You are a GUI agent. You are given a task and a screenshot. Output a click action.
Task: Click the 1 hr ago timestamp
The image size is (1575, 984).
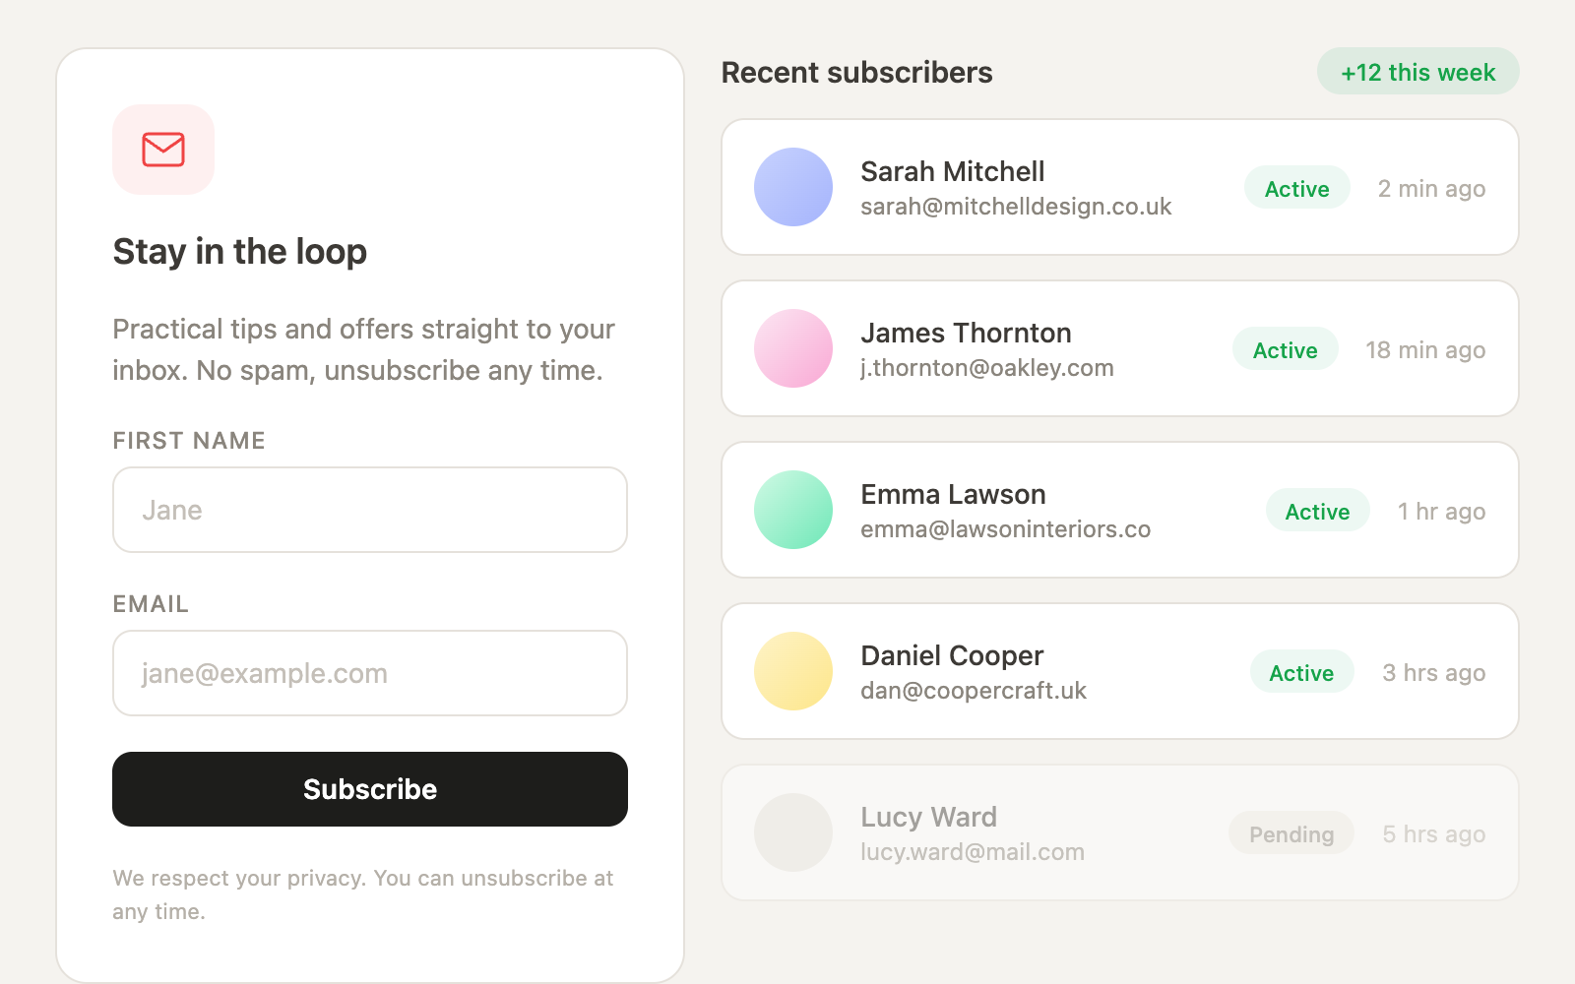tap(1441, 512)
